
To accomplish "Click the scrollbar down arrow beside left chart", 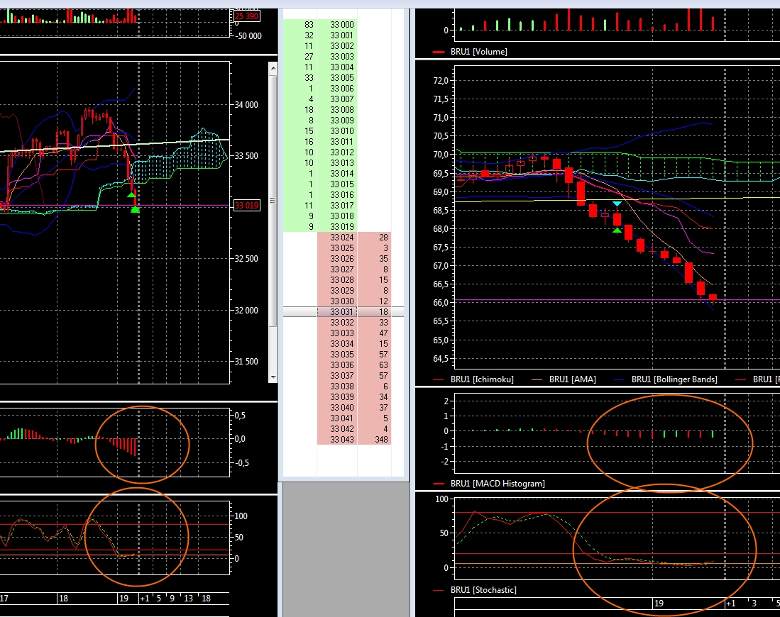I will point(272,377).
